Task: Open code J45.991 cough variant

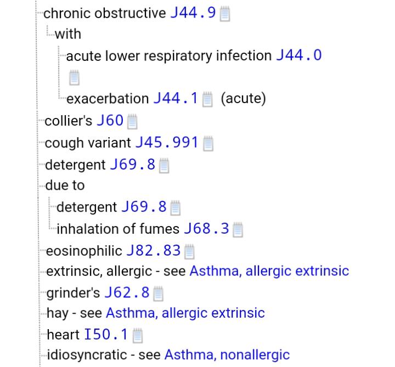Action: click(166, 143)
